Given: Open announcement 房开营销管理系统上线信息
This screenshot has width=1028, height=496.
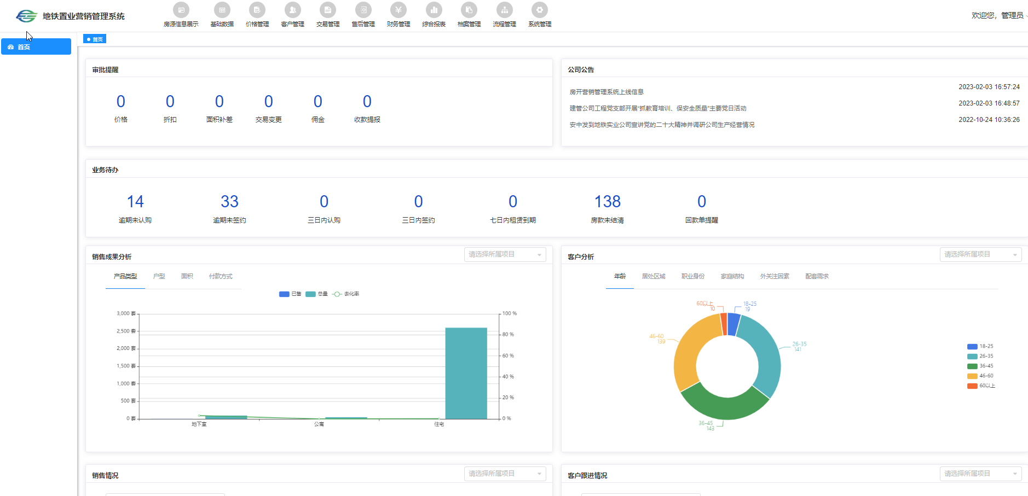Looking at the screenshot, I should (607, 92).
